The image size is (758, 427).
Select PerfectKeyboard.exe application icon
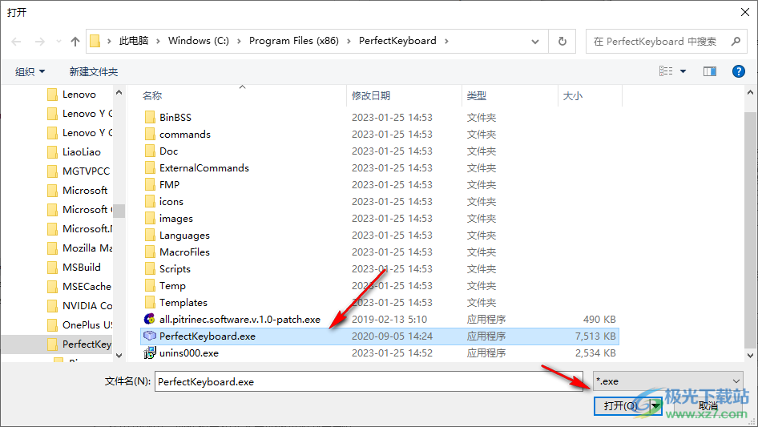(x=150, y=336)
